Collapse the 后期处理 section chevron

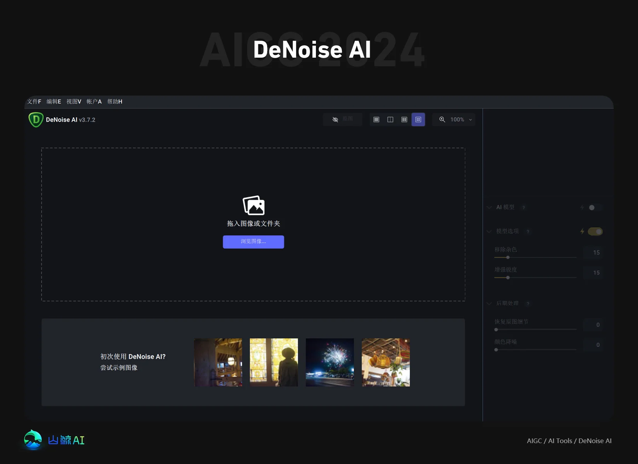tap(489, 303)
